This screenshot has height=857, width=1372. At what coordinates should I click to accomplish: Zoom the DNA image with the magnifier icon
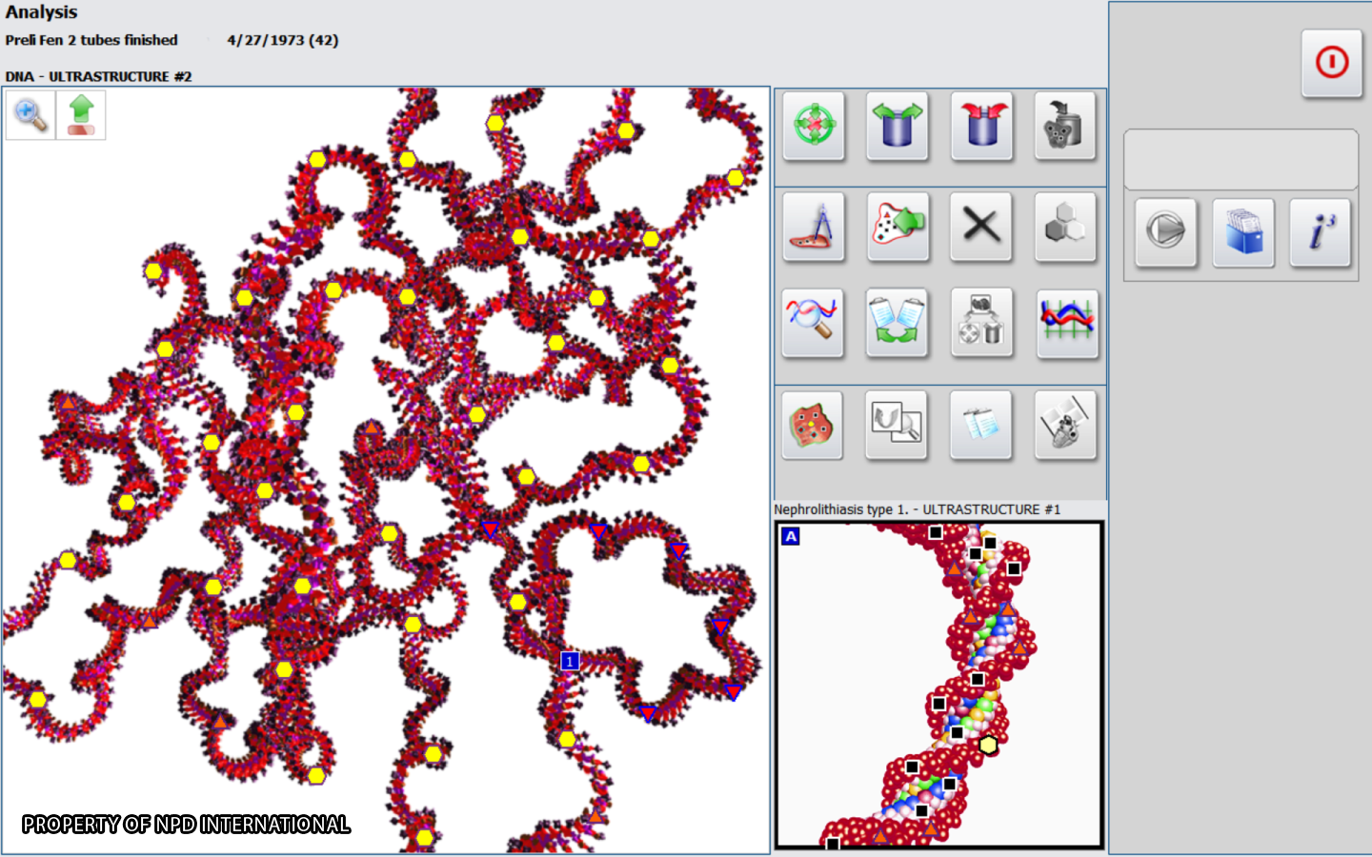(30, 114)
